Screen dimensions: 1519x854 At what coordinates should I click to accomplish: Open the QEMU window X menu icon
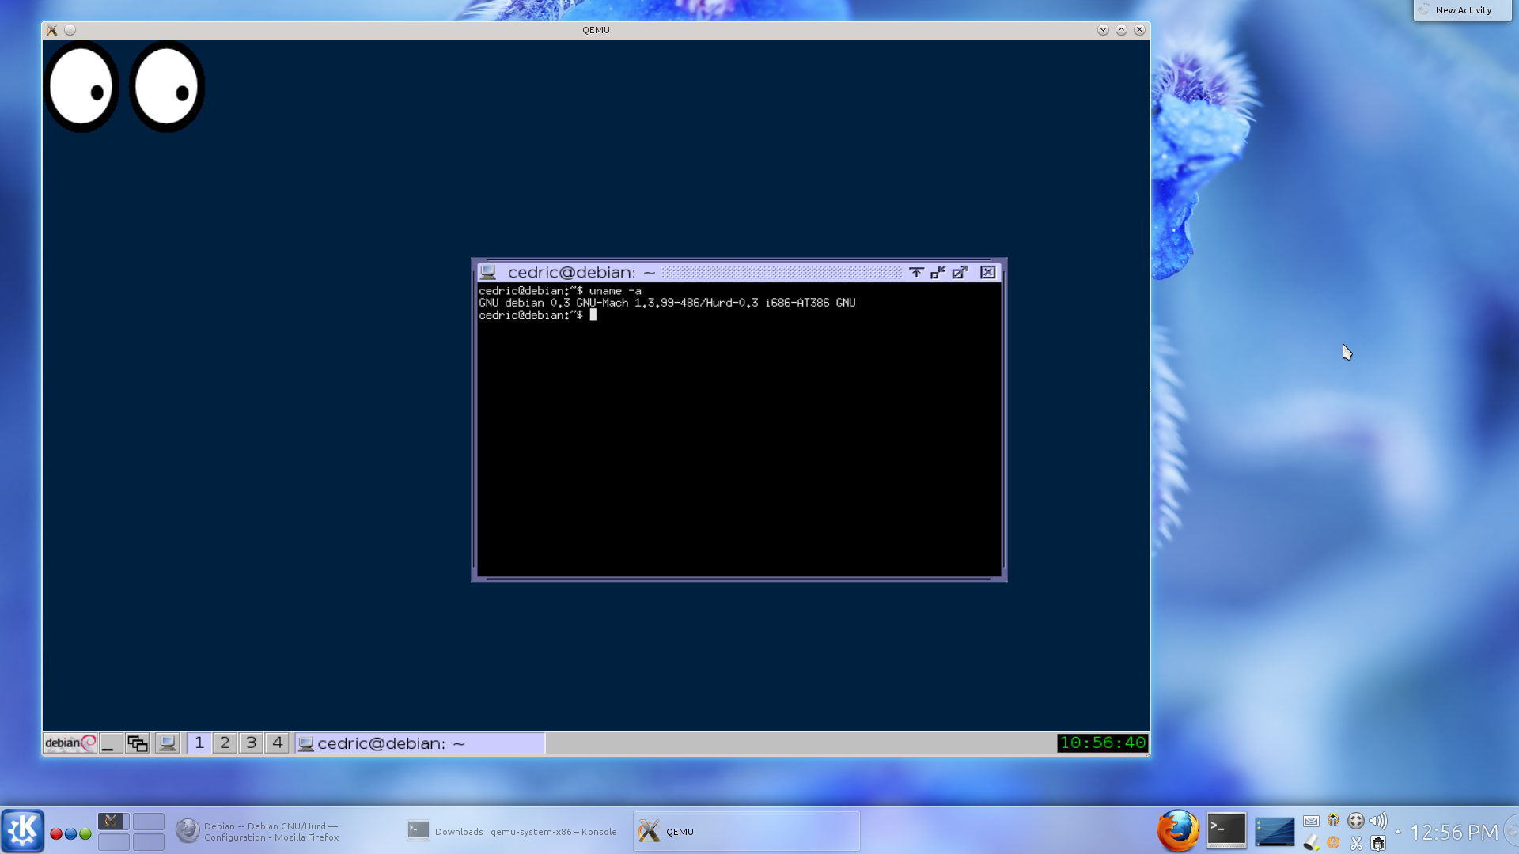point(52,30)
